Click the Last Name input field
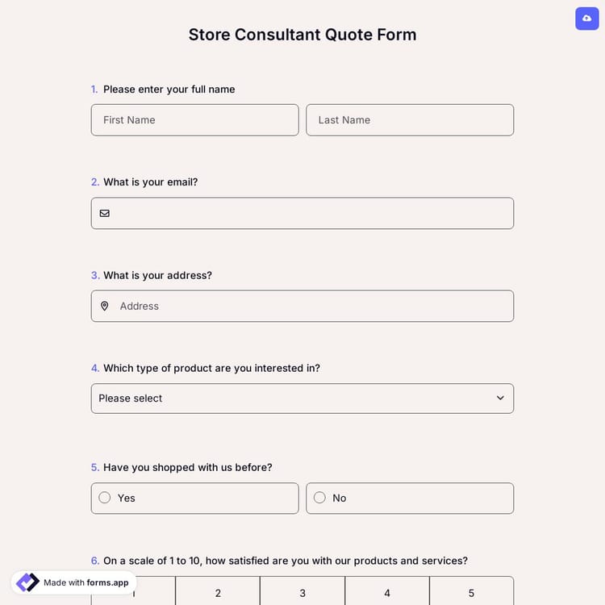 pyautogui.click(x=409, y=120)
